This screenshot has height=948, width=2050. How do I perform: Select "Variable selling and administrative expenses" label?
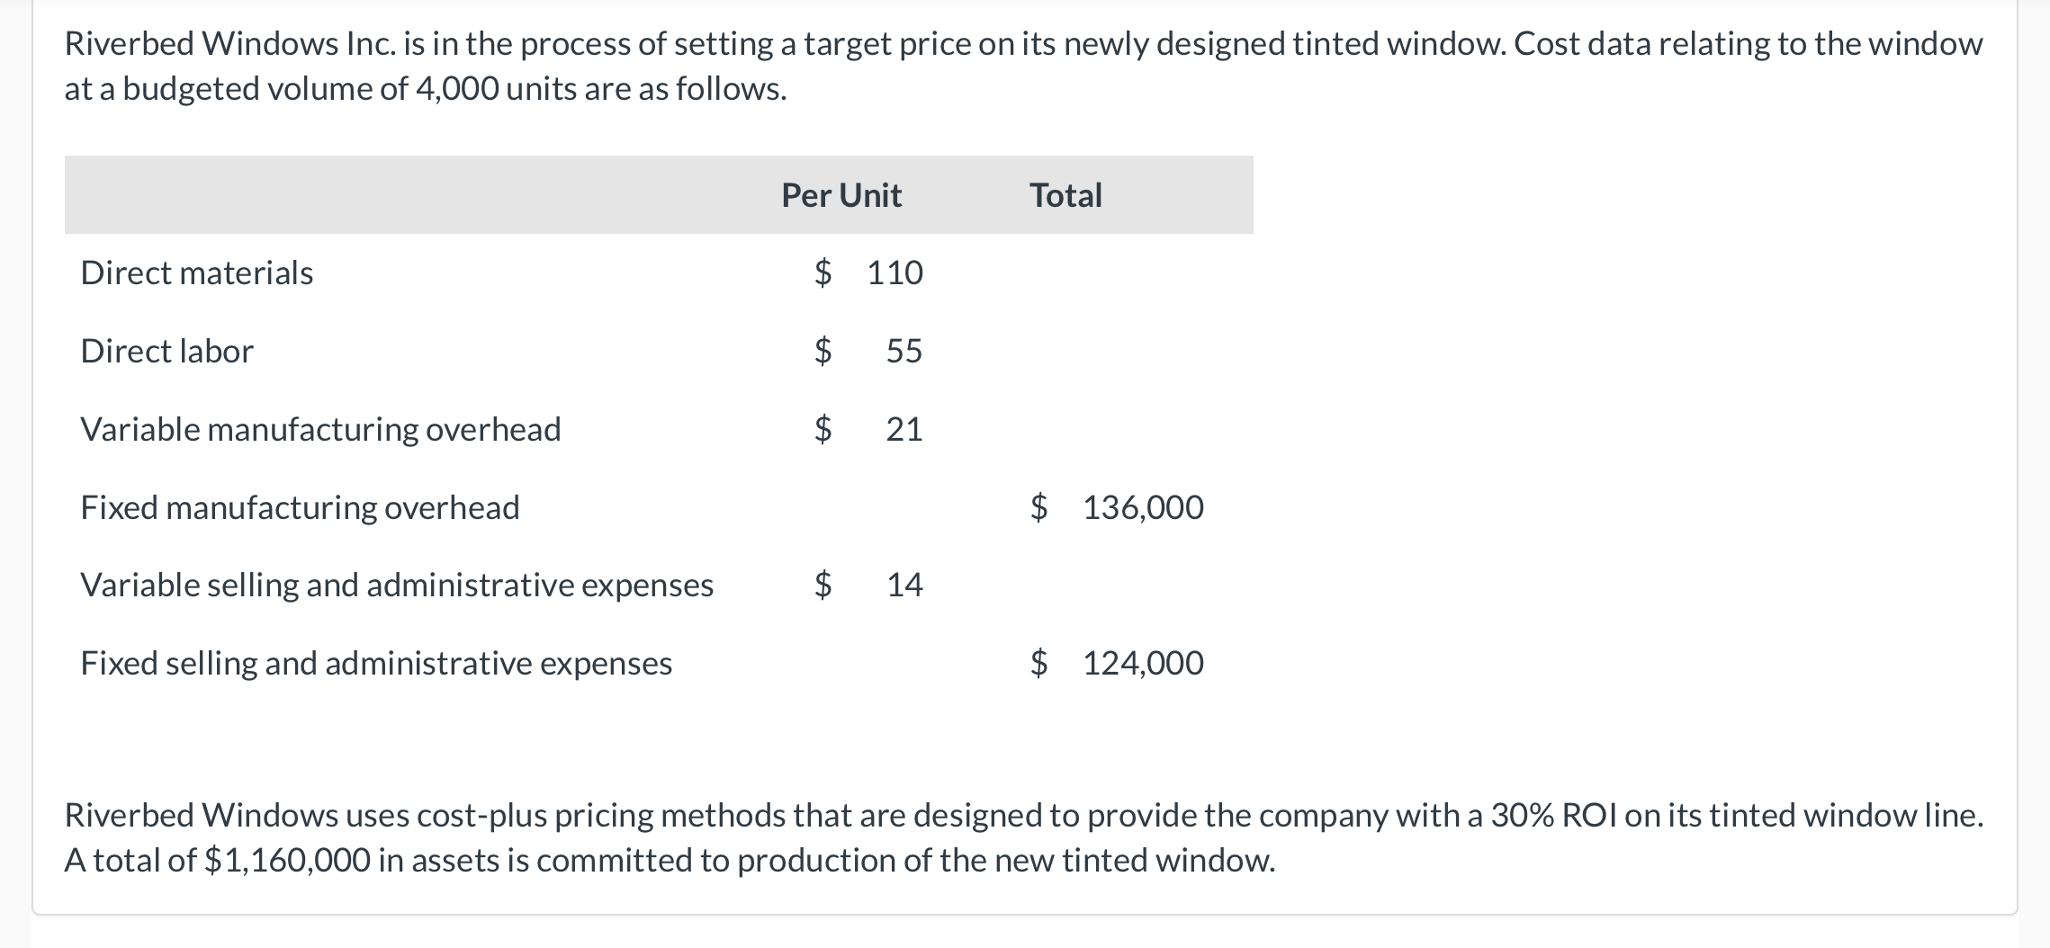click(x=397, y=585)
